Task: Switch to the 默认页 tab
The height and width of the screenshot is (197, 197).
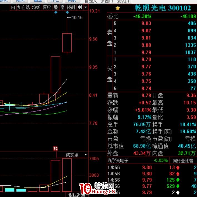Action: [123, 1]
